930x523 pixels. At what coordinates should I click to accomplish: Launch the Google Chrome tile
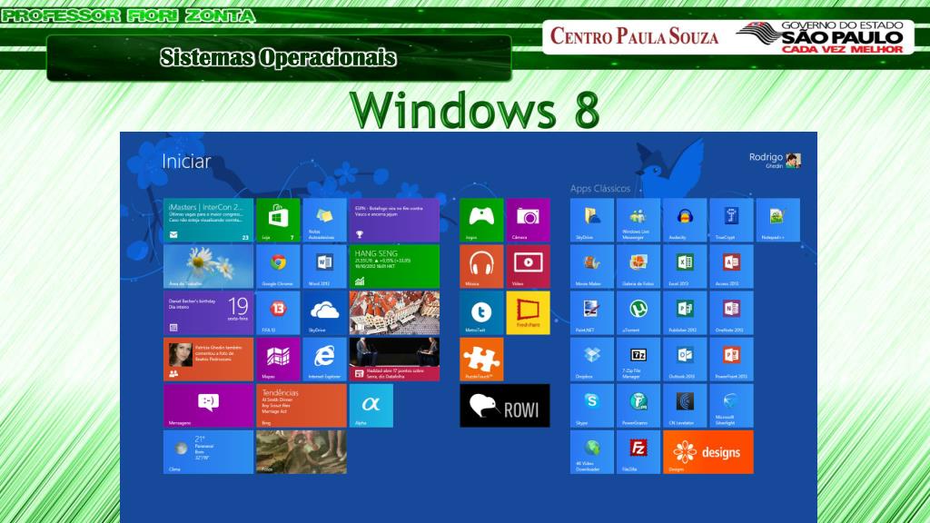(278, 266)
